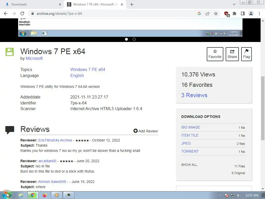The width and height of the screenshot is (265, 199).
Task: Download the TORRENT file
Action: pos(190,151)
